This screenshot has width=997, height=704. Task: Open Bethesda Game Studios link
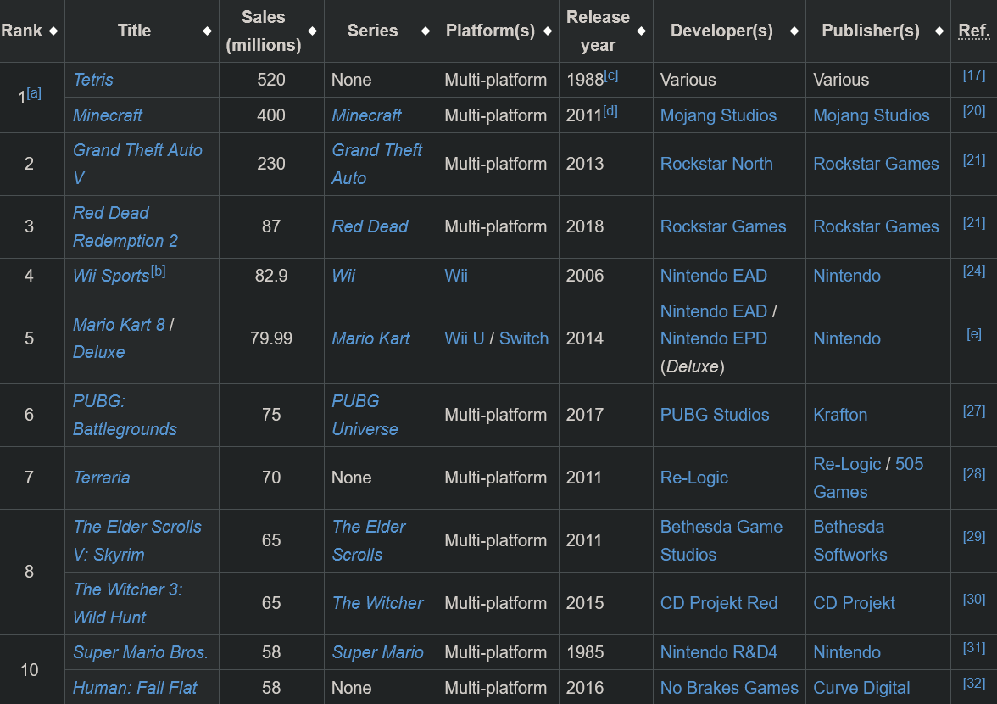click(721, 540)
